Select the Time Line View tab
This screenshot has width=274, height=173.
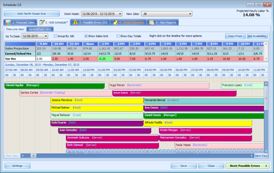pos(15,29)
